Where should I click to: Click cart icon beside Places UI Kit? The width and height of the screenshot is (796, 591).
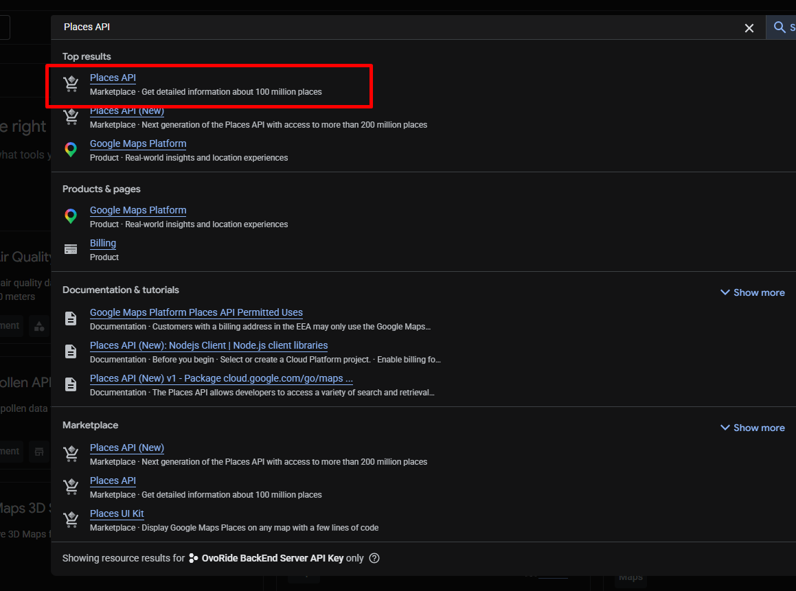(71, 520)
